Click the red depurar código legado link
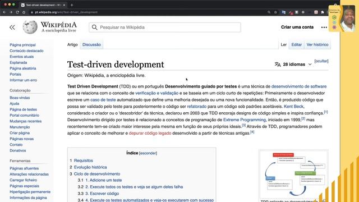Image resolution: width=359 pixels, height=202 pixels. point(150,133)
